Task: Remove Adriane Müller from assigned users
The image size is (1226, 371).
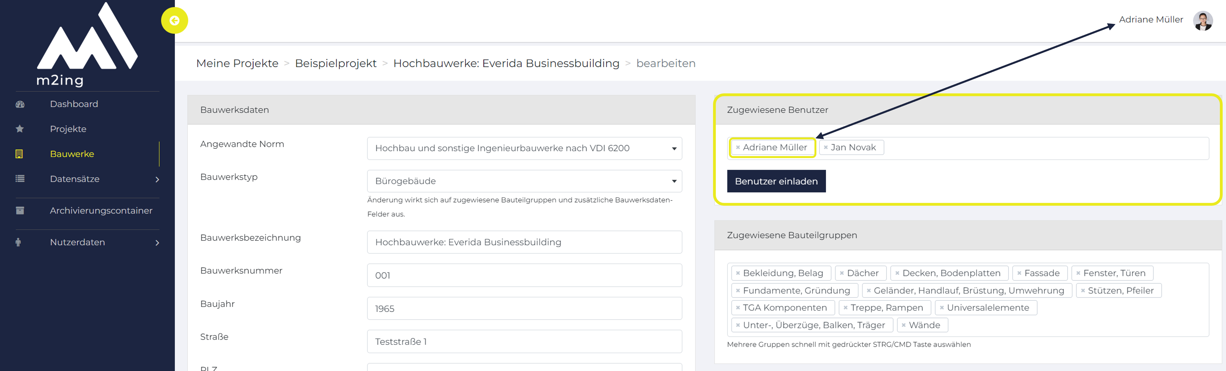Action: tap(738, 148)
